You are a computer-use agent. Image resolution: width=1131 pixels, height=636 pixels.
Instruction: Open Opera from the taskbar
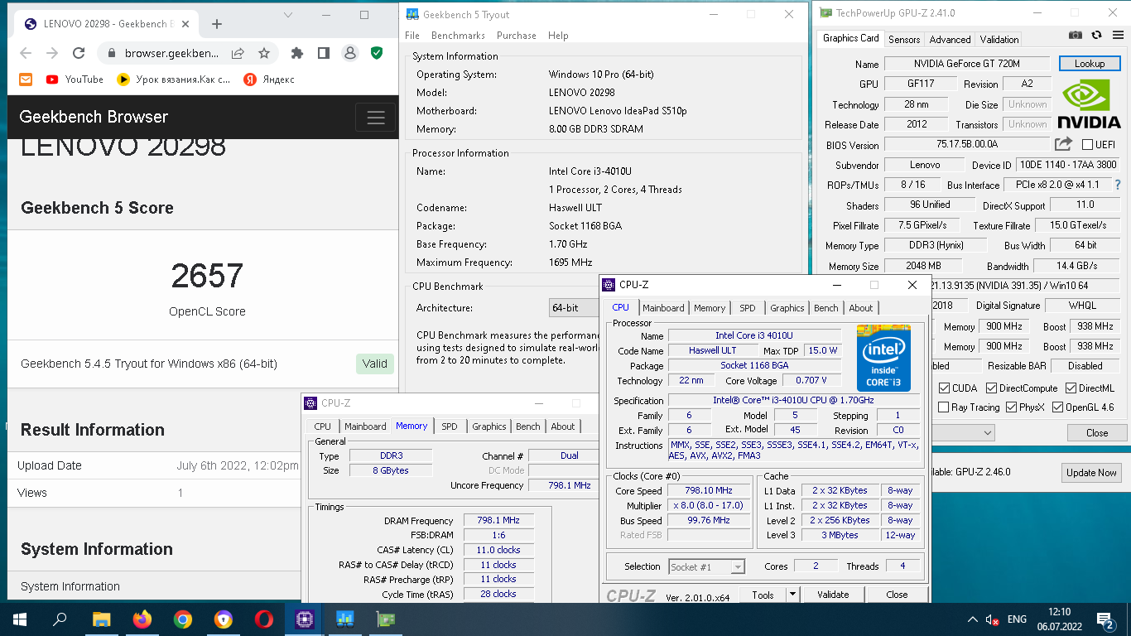(263, 619)
